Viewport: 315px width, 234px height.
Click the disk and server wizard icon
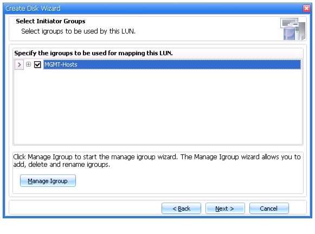click(x=293, y=29)
